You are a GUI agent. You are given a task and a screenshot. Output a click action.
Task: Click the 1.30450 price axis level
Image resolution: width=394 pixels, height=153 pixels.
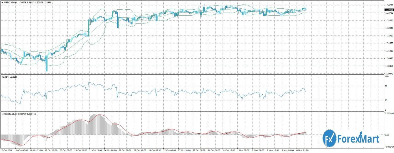(x=388, y=66)
